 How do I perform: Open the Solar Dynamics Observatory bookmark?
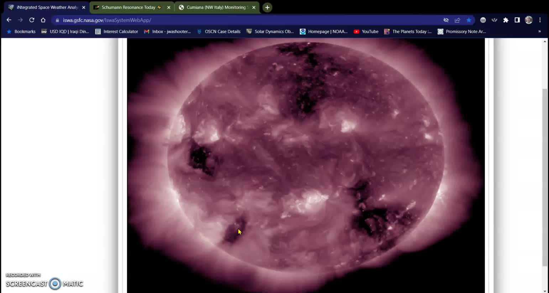pos(270,32)
